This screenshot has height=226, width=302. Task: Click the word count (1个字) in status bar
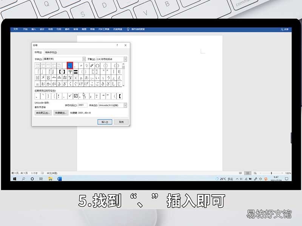34,173
